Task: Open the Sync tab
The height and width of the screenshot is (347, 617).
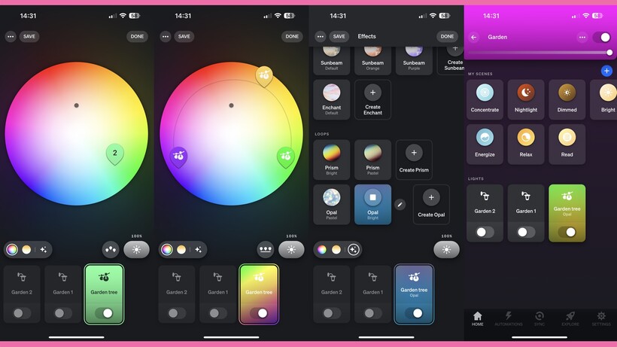Action: pos(539,319)
